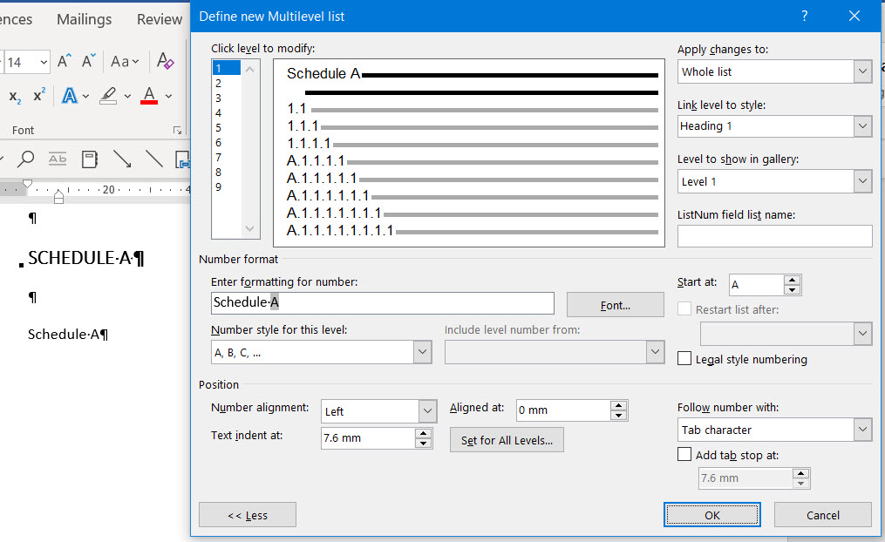Select level 9 in the list

coord(227,187)
